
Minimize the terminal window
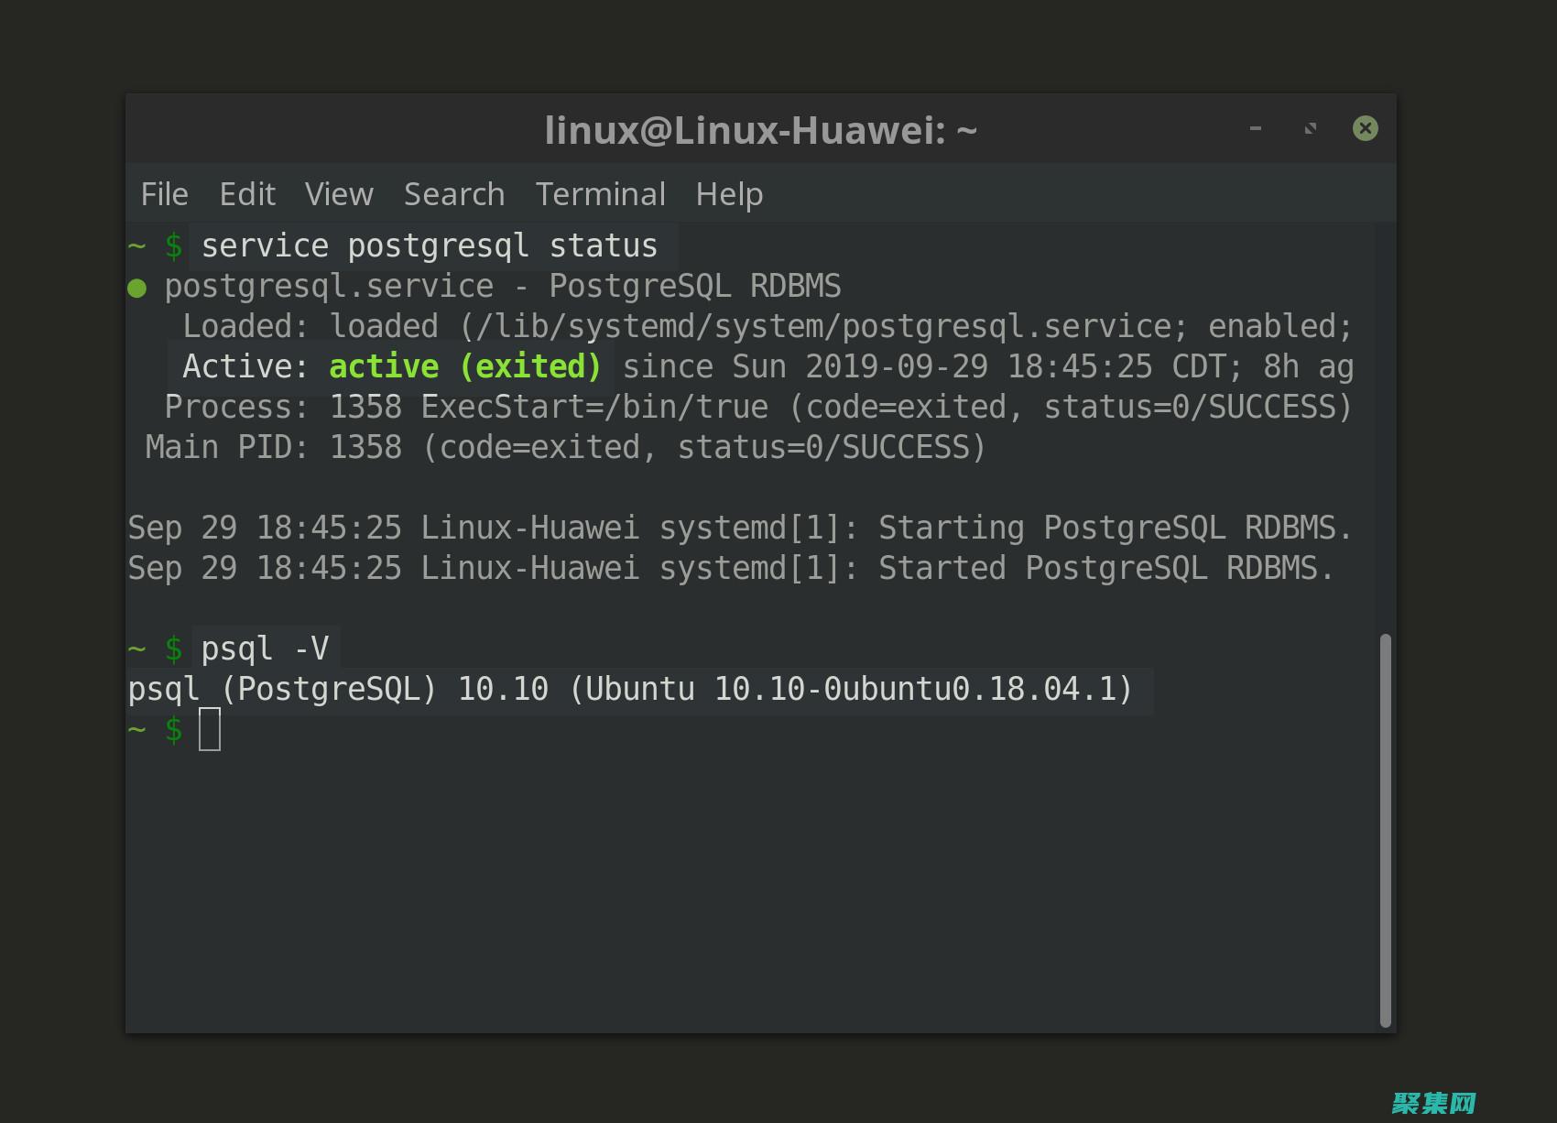[x=1256, y=129]
